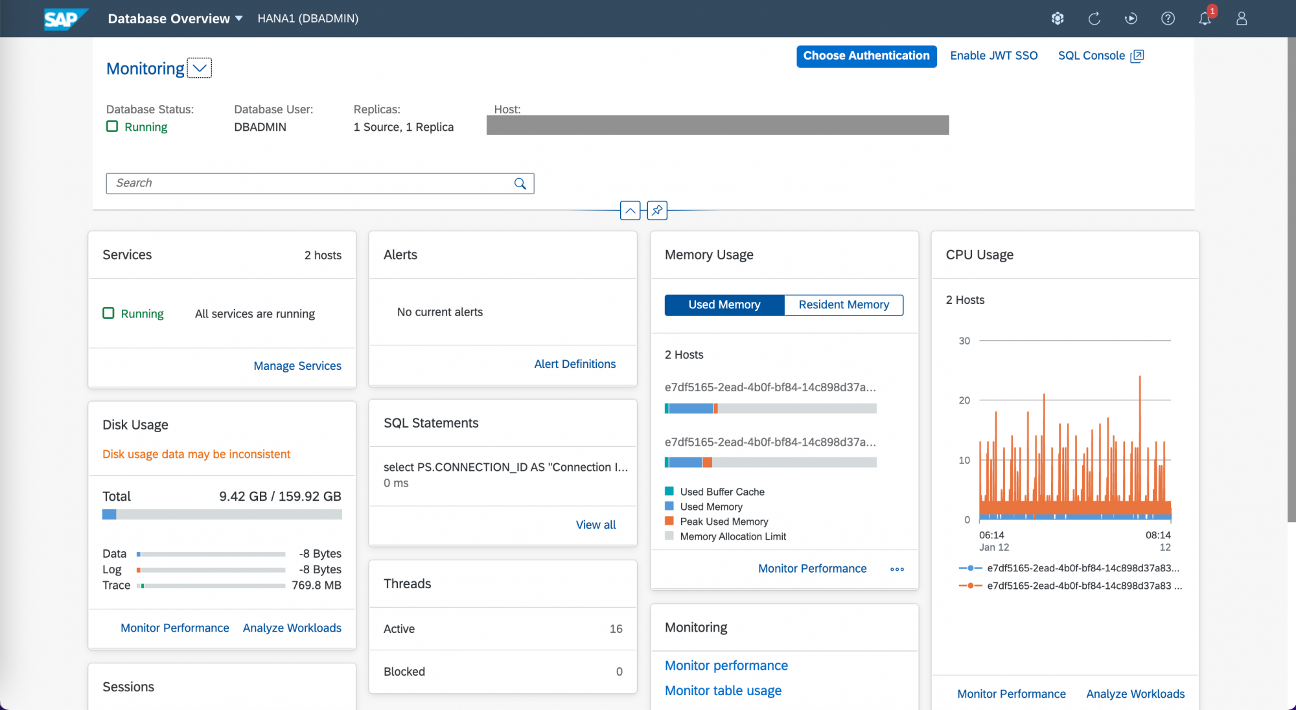Click the Log disk usage bar
This screenshot has width=1296, height=710.
(211, 570)
